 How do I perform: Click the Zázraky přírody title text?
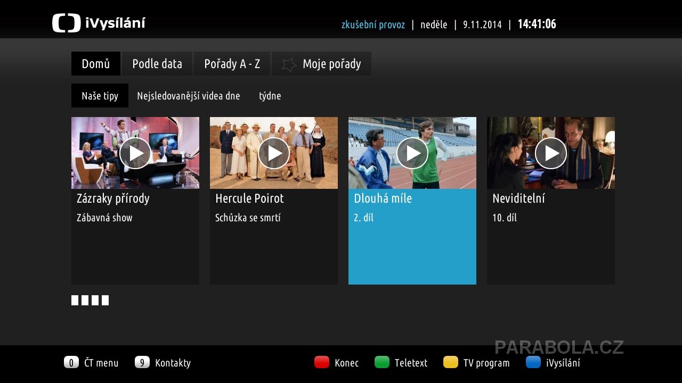click(113, 198)
